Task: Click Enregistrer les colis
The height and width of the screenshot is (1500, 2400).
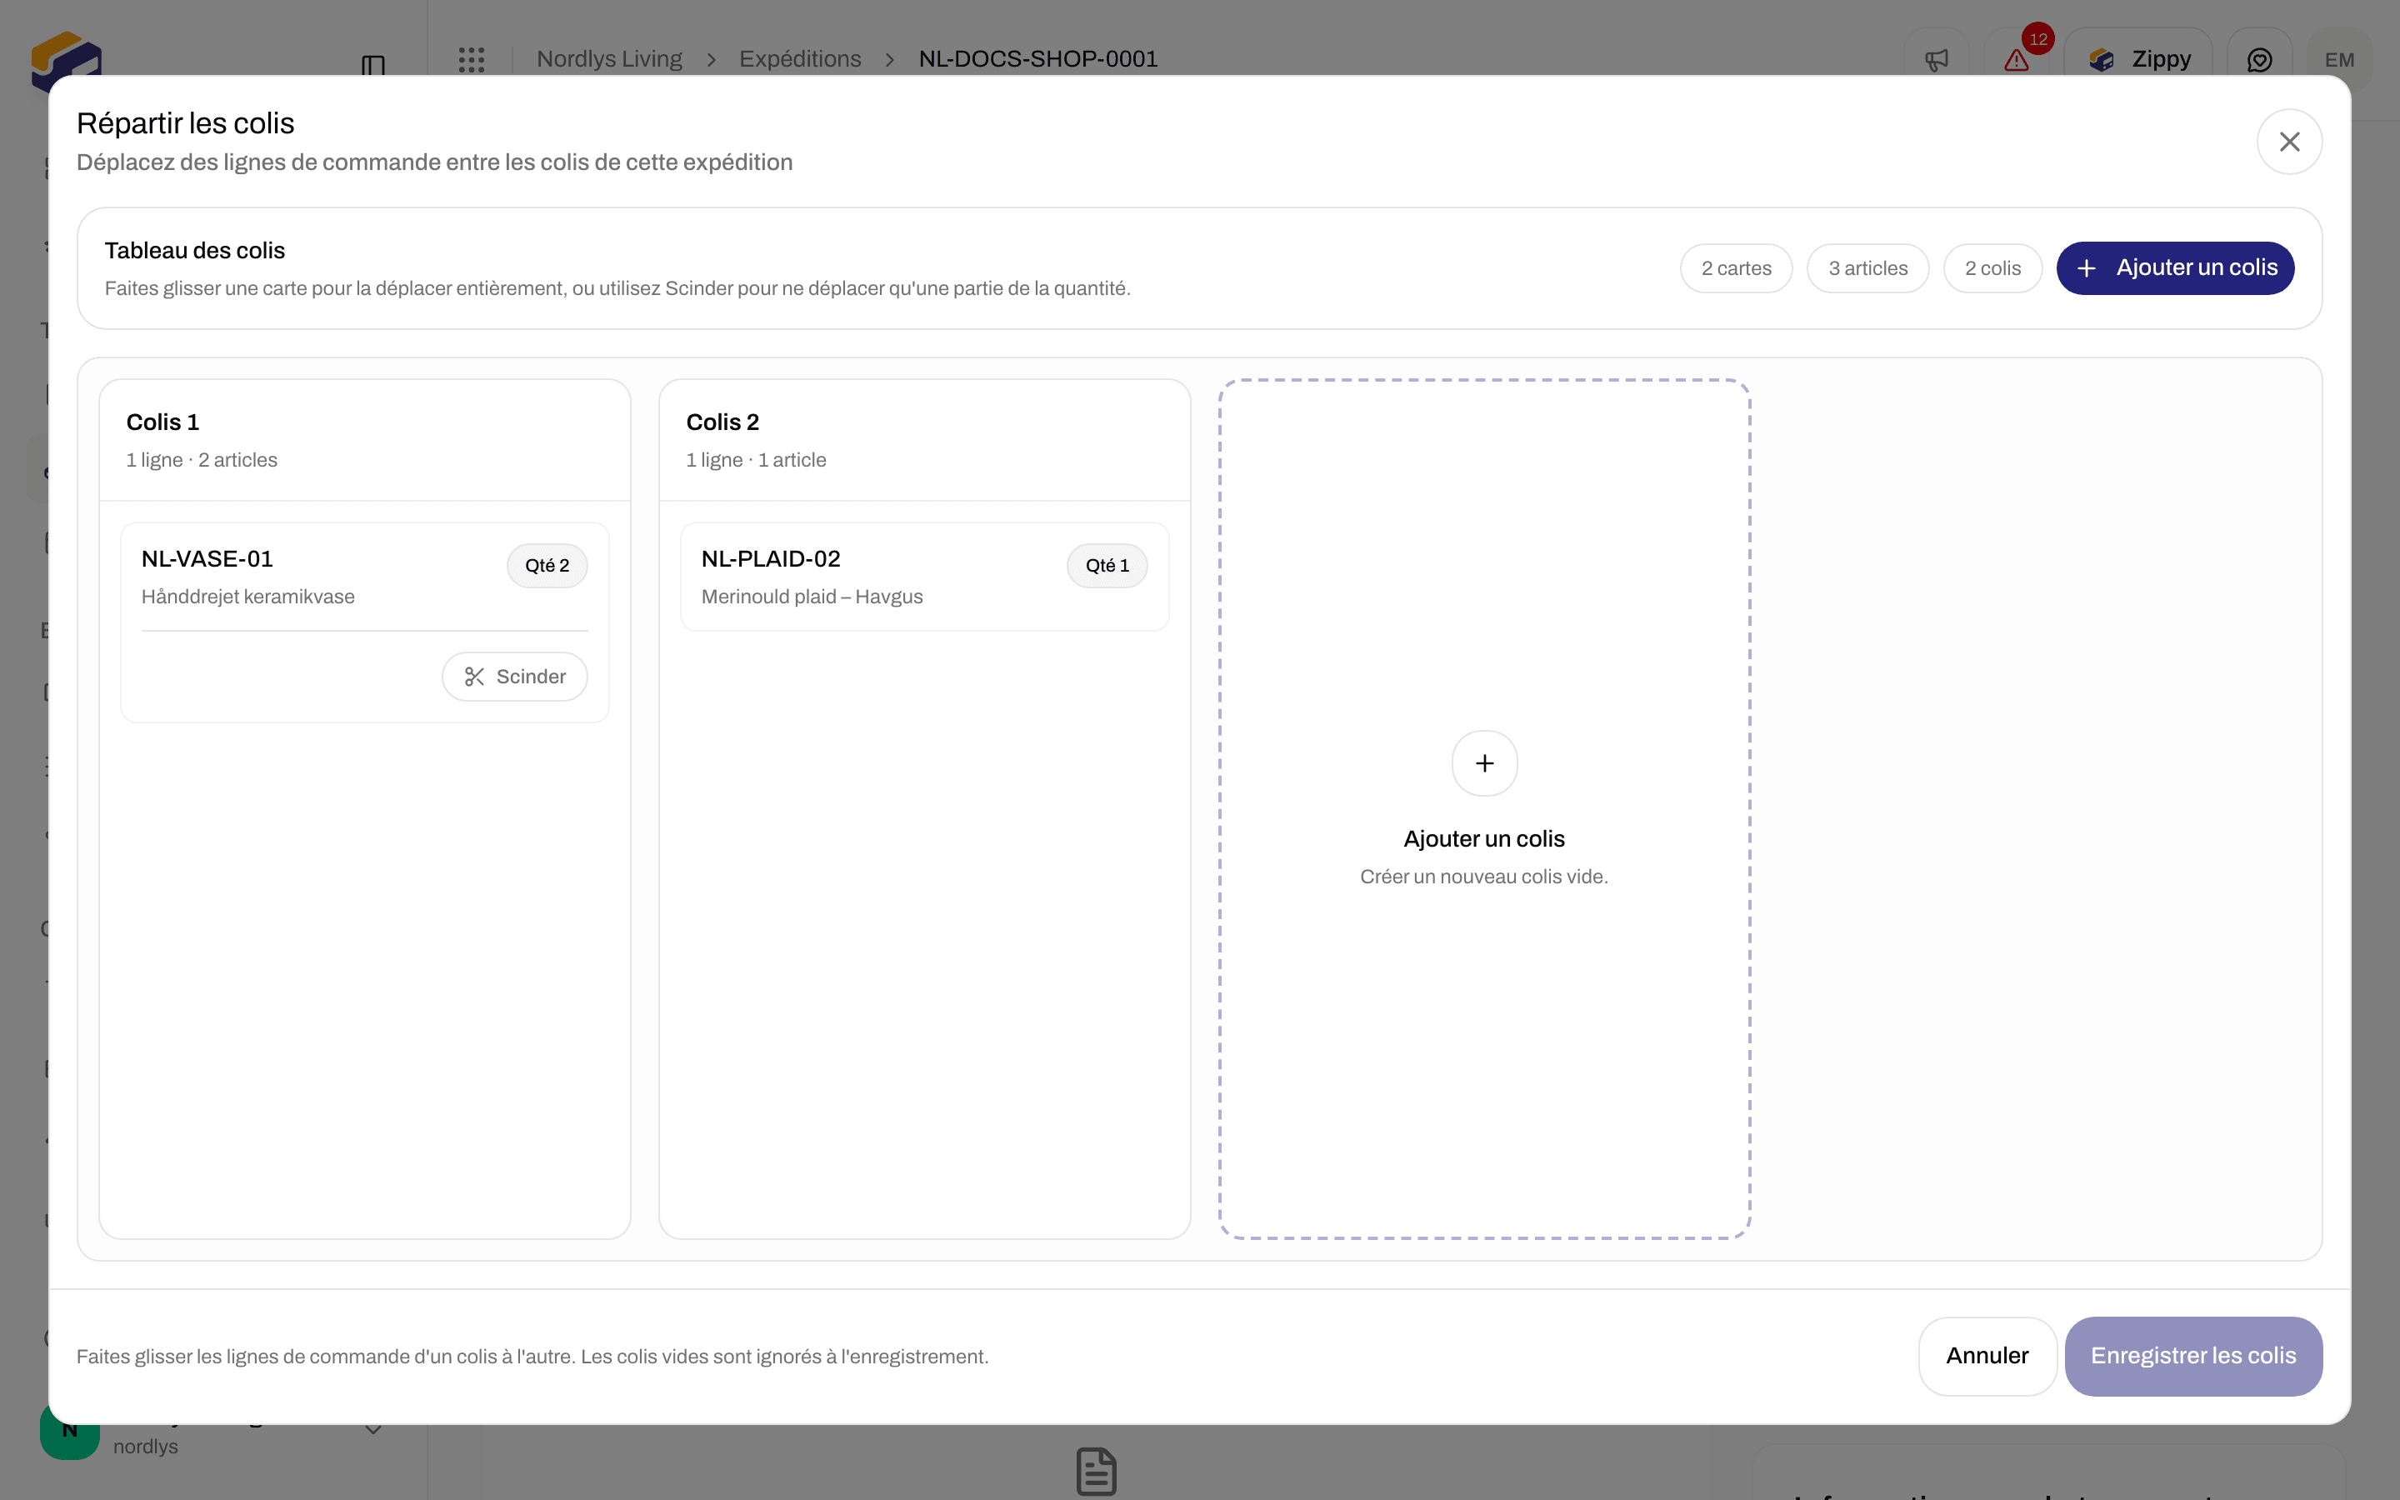Action: [2192, 1356]
